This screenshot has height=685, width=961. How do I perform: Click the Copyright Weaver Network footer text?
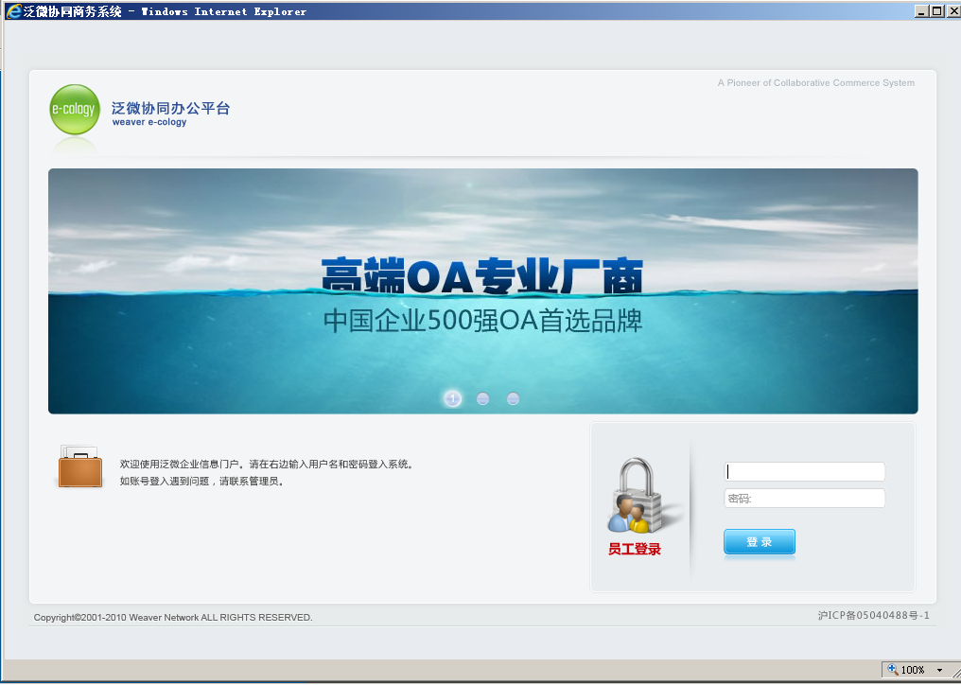pyautogui.click(x=173, y=618)
